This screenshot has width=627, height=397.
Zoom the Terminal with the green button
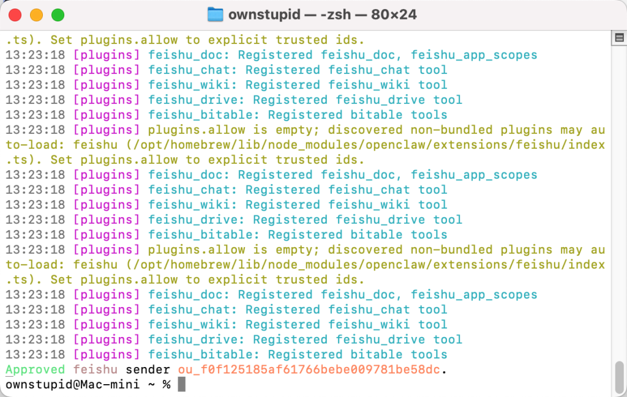click(58, 15)
